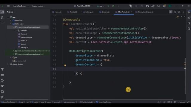This screenshot has width=191, height=107.
Task: Open the app run configuration dropdown
Action: 101,6
